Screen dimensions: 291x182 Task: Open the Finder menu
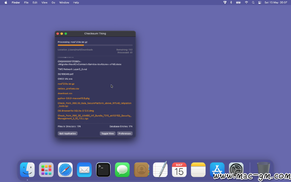(x=16, y=2)
